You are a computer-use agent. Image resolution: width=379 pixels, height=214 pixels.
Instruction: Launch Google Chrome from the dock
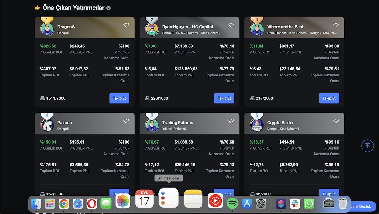coord(64,204)
